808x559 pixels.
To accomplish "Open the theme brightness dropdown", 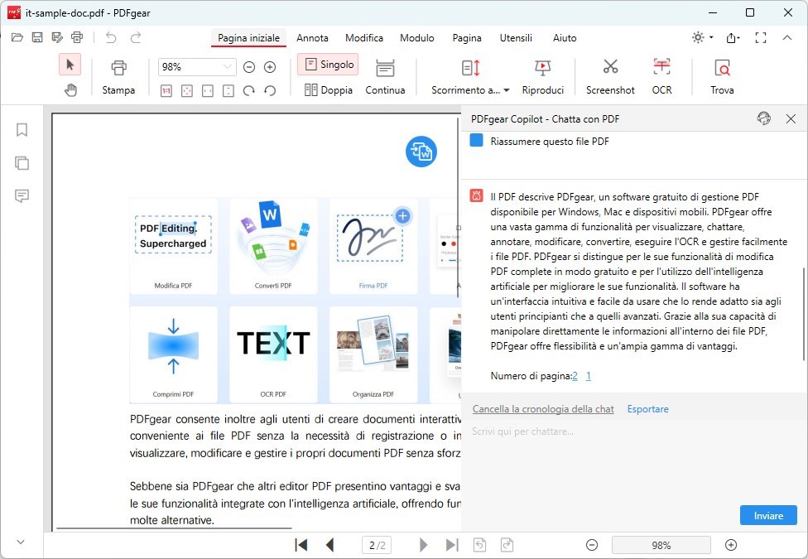I will (x=702, y=38).
